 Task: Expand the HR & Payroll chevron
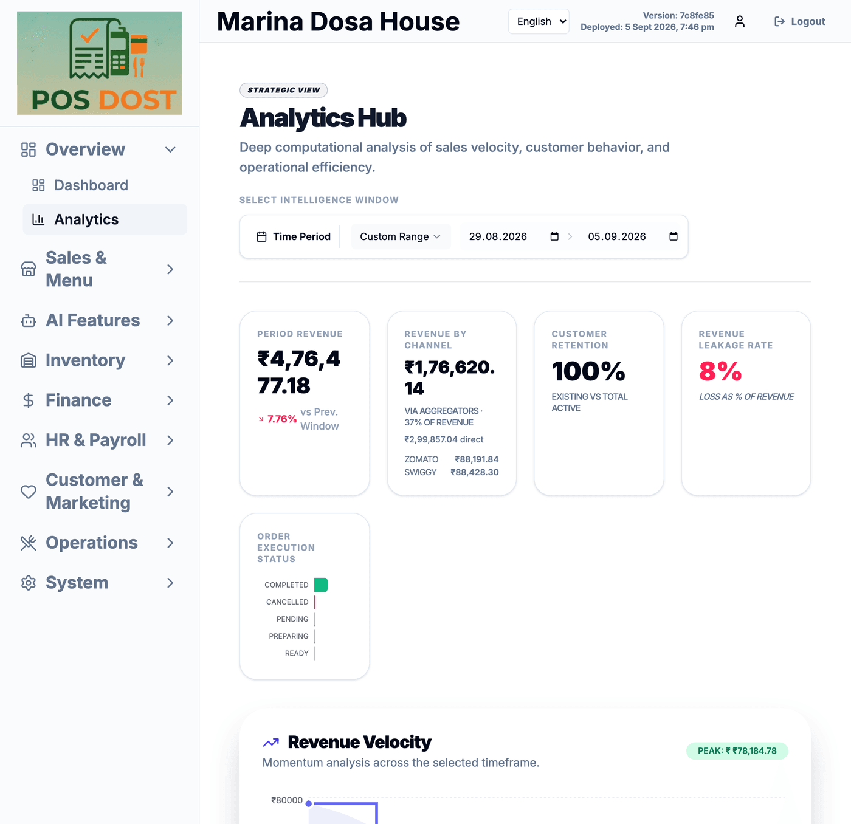click(x=170, y=440)
